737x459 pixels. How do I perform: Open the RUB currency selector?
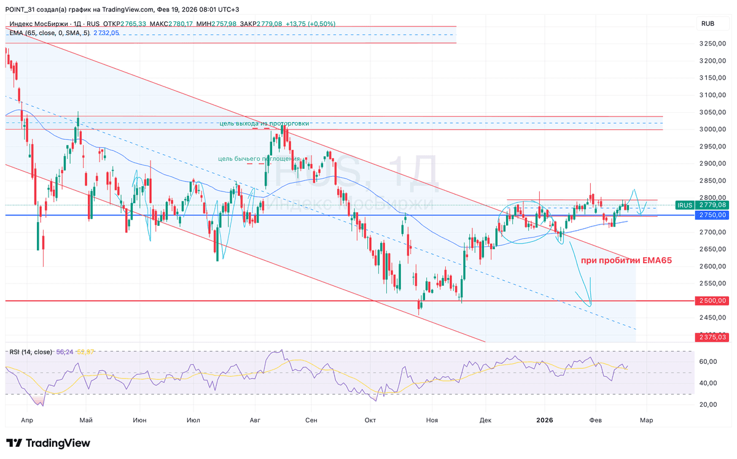[707, 24]
